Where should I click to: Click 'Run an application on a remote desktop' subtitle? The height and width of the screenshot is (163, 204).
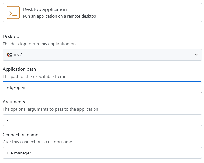point(59,16)
